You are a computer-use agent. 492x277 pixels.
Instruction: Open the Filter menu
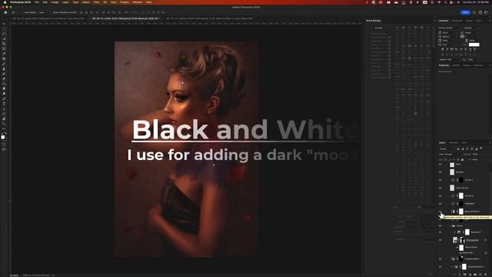click(x=96, y=2)
